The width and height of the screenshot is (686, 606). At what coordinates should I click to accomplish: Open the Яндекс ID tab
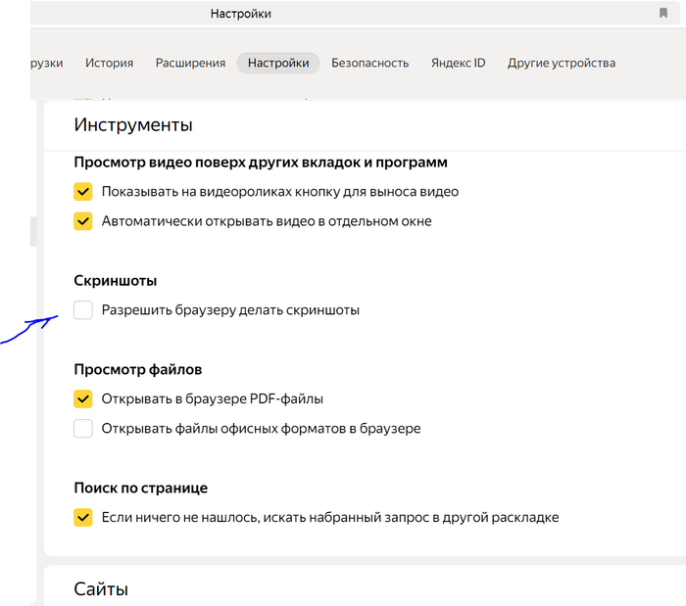[x=458, y=63]
